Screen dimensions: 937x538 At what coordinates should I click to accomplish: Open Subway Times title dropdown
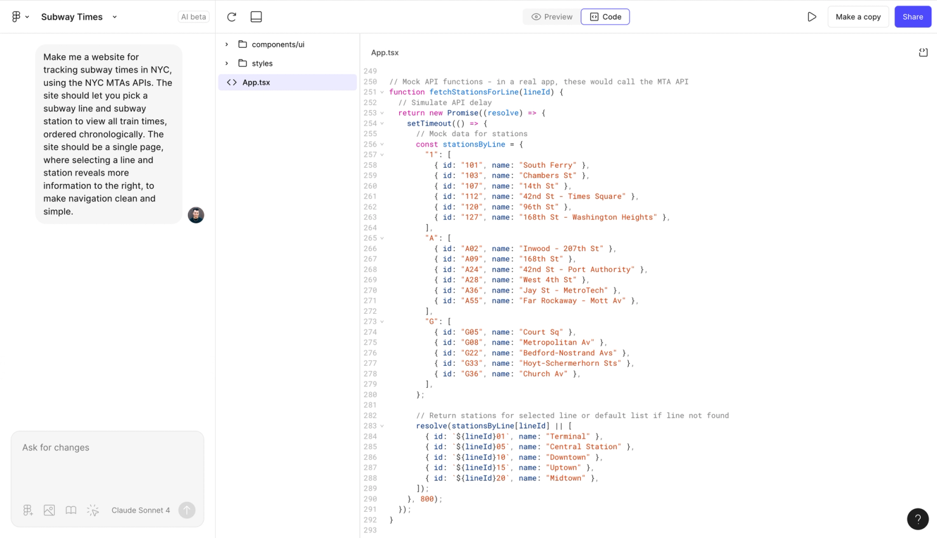point(79,17)
